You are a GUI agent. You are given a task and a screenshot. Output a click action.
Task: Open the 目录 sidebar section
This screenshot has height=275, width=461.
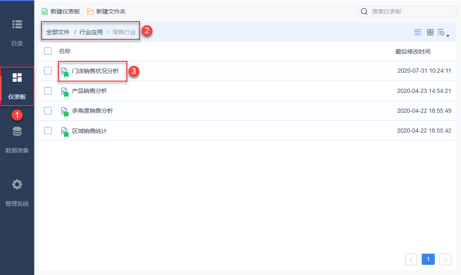coord(17,31)
